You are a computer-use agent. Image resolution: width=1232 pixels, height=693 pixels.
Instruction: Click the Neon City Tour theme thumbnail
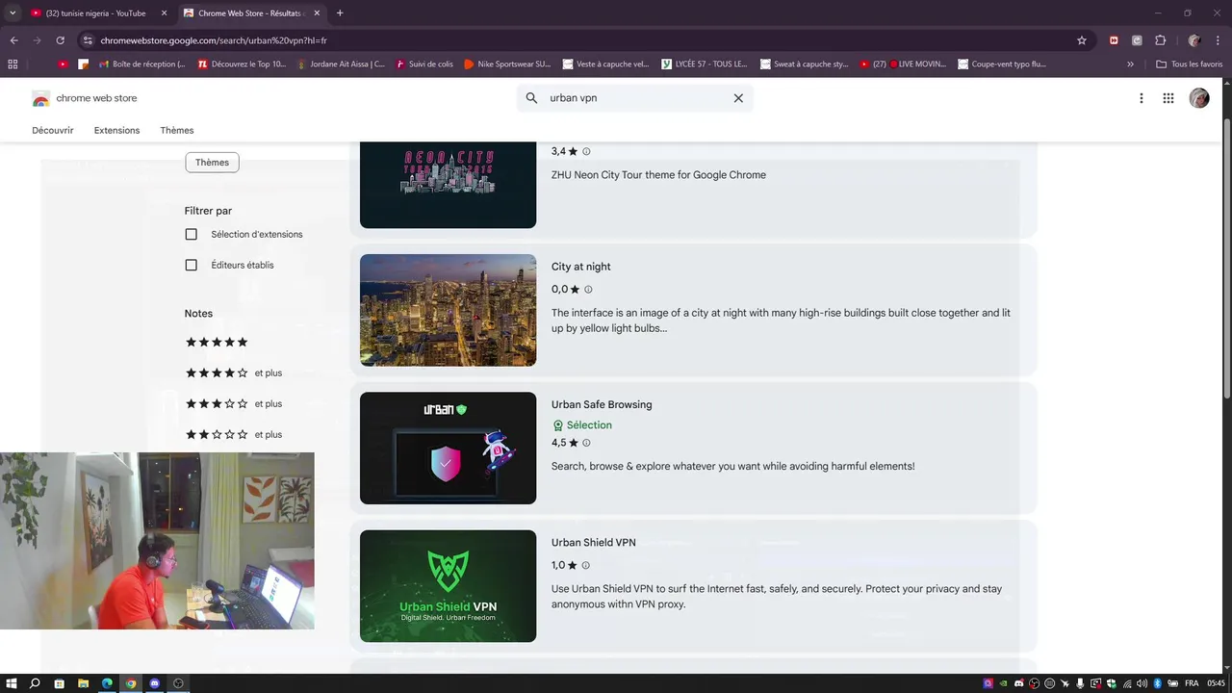coord(448,185)
